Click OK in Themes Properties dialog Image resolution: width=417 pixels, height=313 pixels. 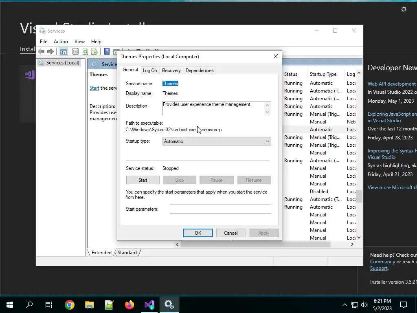click(198, 233)
